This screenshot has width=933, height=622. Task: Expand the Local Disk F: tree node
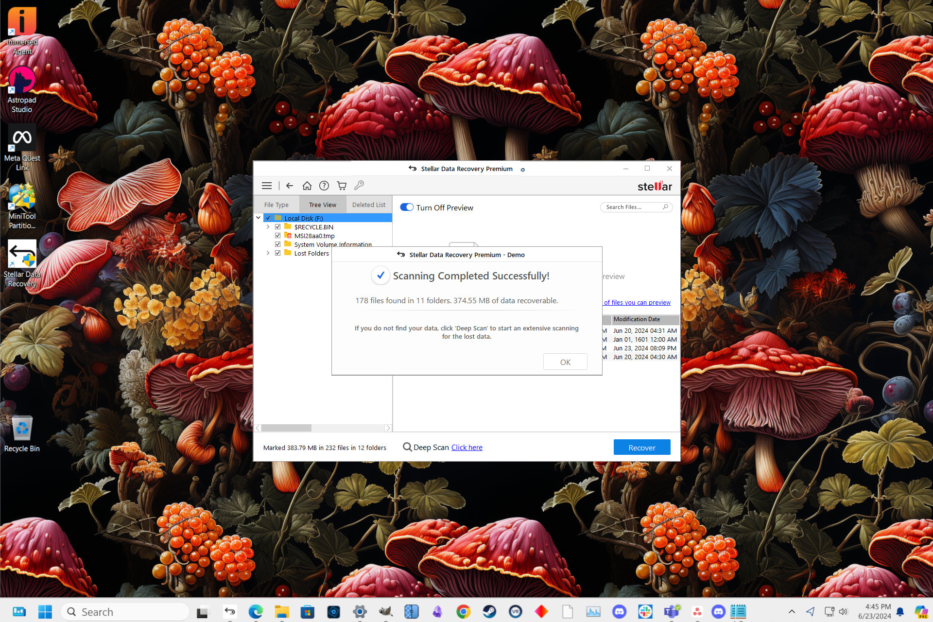[x=259, y=217]
